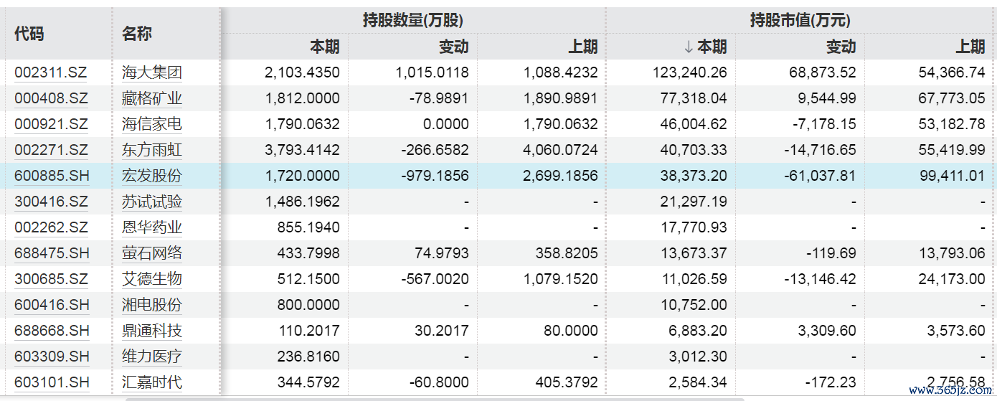Open 湘电股份 stock name link

coord(152,305)
